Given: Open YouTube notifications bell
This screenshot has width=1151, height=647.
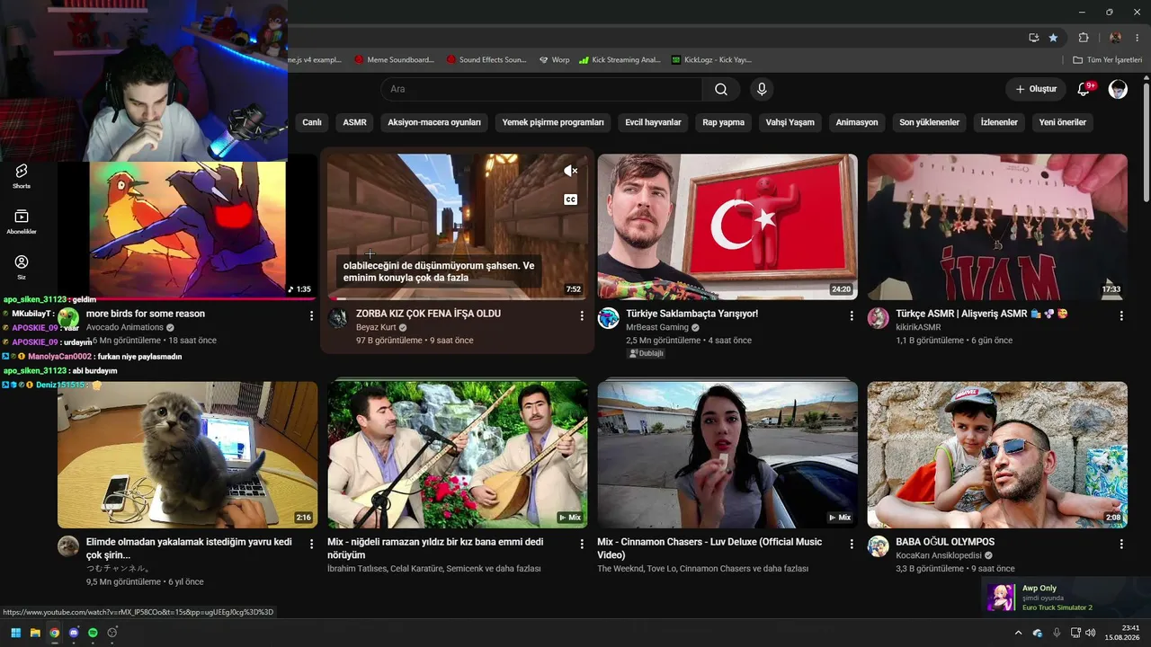Looking at the screenshot, I should point(1084,89).
